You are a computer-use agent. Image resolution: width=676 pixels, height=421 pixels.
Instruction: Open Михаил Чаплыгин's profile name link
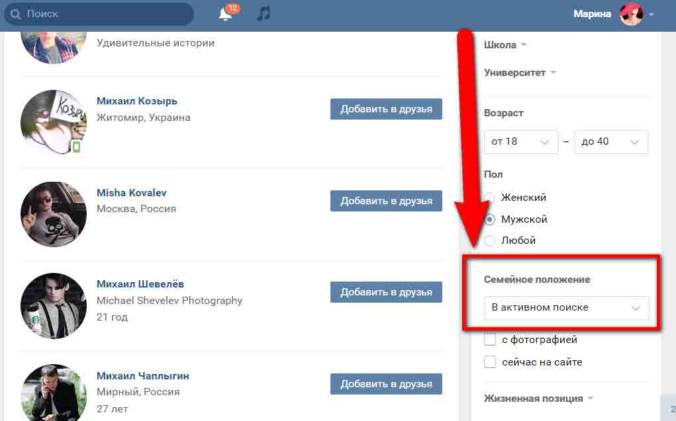pyautogui.click(x=143, y=376)
